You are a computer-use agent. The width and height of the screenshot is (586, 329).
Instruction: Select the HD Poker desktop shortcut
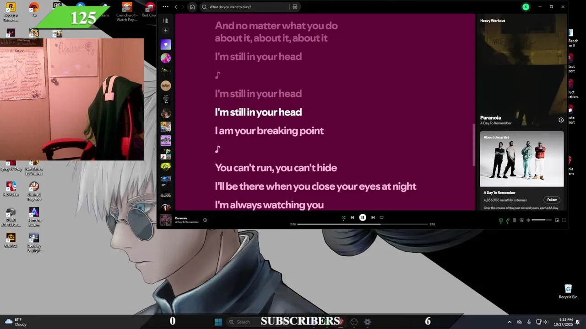click(x=11, y=189)
